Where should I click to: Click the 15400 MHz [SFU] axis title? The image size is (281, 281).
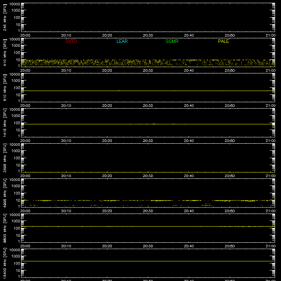click(x=5, y=263)
